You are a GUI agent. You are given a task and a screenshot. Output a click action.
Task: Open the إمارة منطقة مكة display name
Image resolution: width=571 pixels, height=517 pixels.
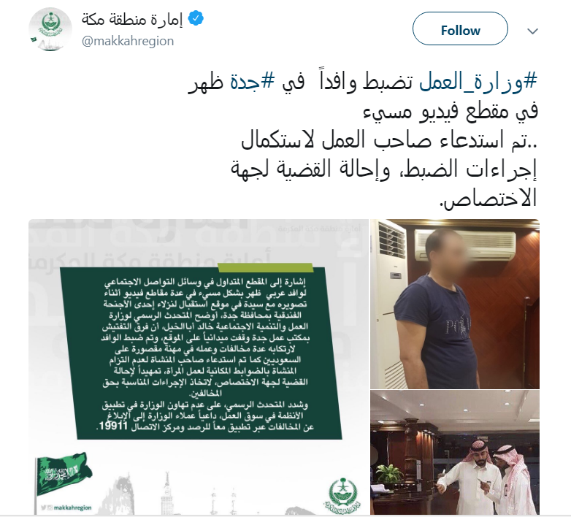pos(132,19)
